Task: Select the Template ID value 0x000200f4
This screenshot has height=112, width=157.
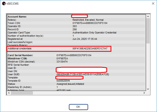Action: click(x=63, y=81)
